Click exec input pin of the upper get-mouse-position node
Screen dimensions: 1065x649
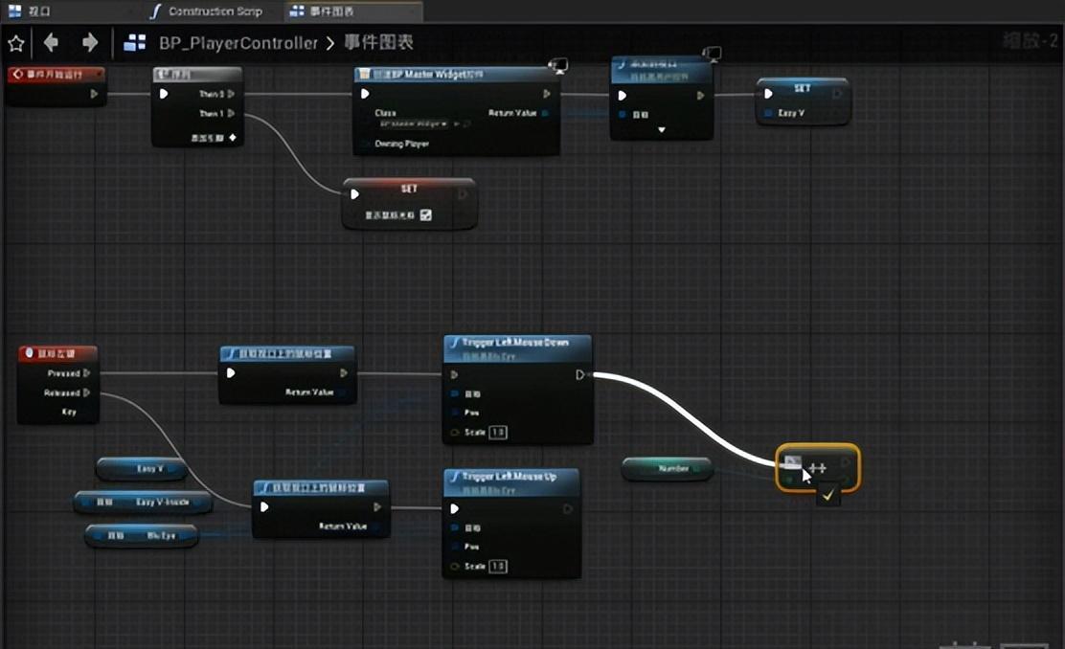(231, 372)
